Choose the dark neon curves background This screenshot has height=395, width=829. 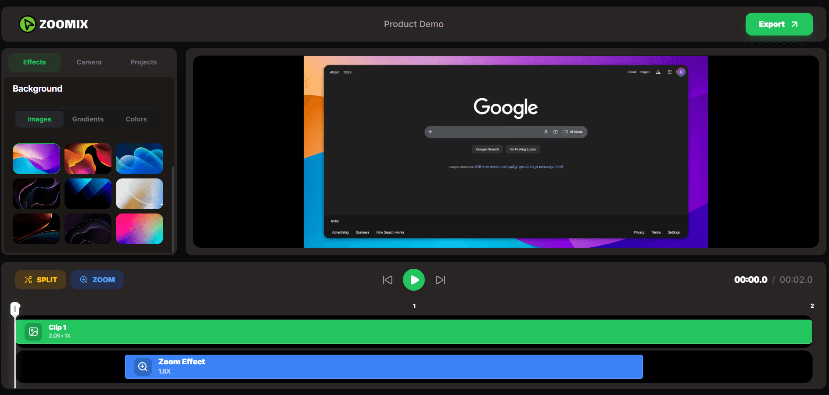[36, 194]
